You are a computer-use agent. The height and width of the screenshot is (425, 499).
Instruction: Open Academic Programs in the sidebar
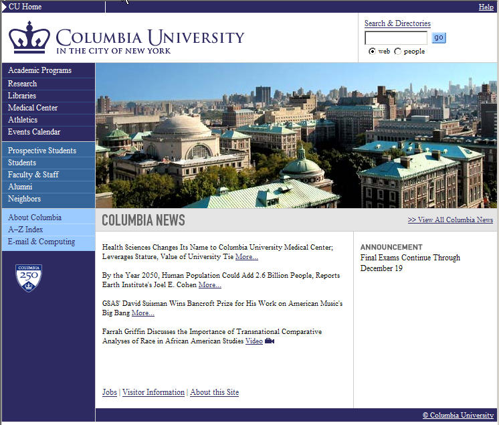pos(39,70)
